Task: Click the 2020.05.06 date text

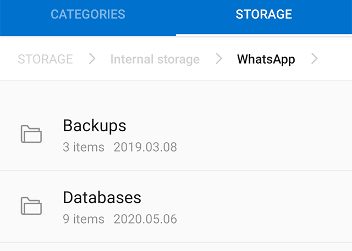Action: tap(145, 219)
